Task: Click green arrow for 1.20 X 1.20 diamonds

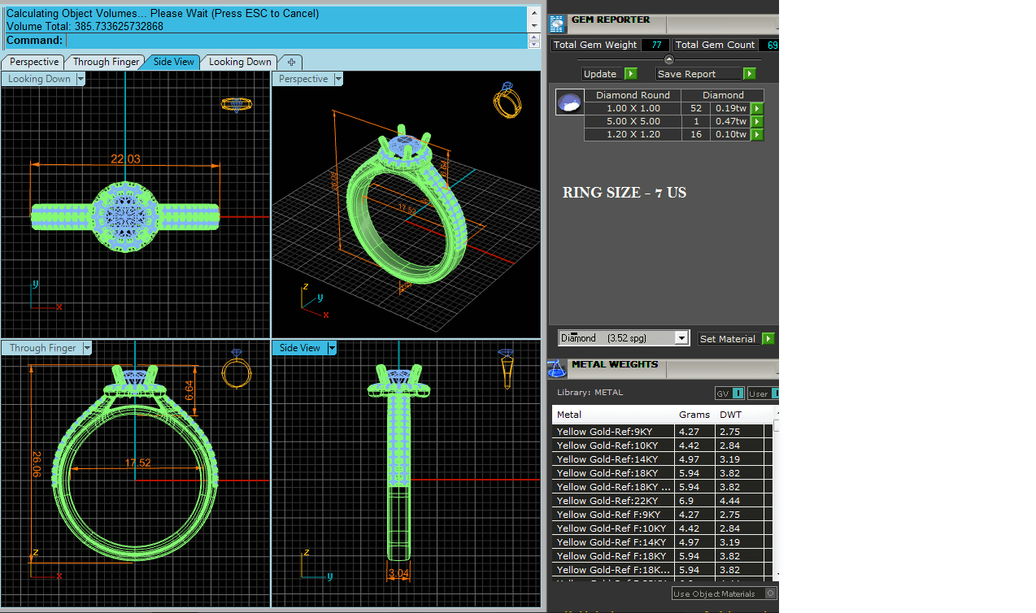Action: tap(757, 135)
